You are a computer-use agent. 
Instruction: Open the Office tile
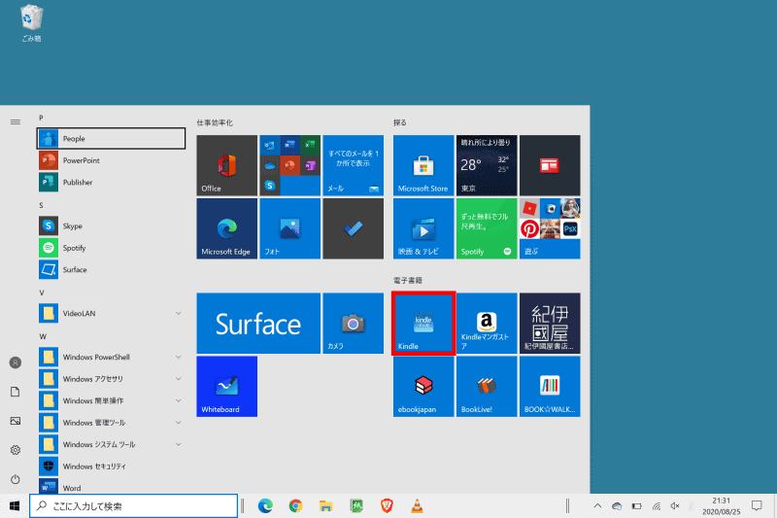click(227, 165)
